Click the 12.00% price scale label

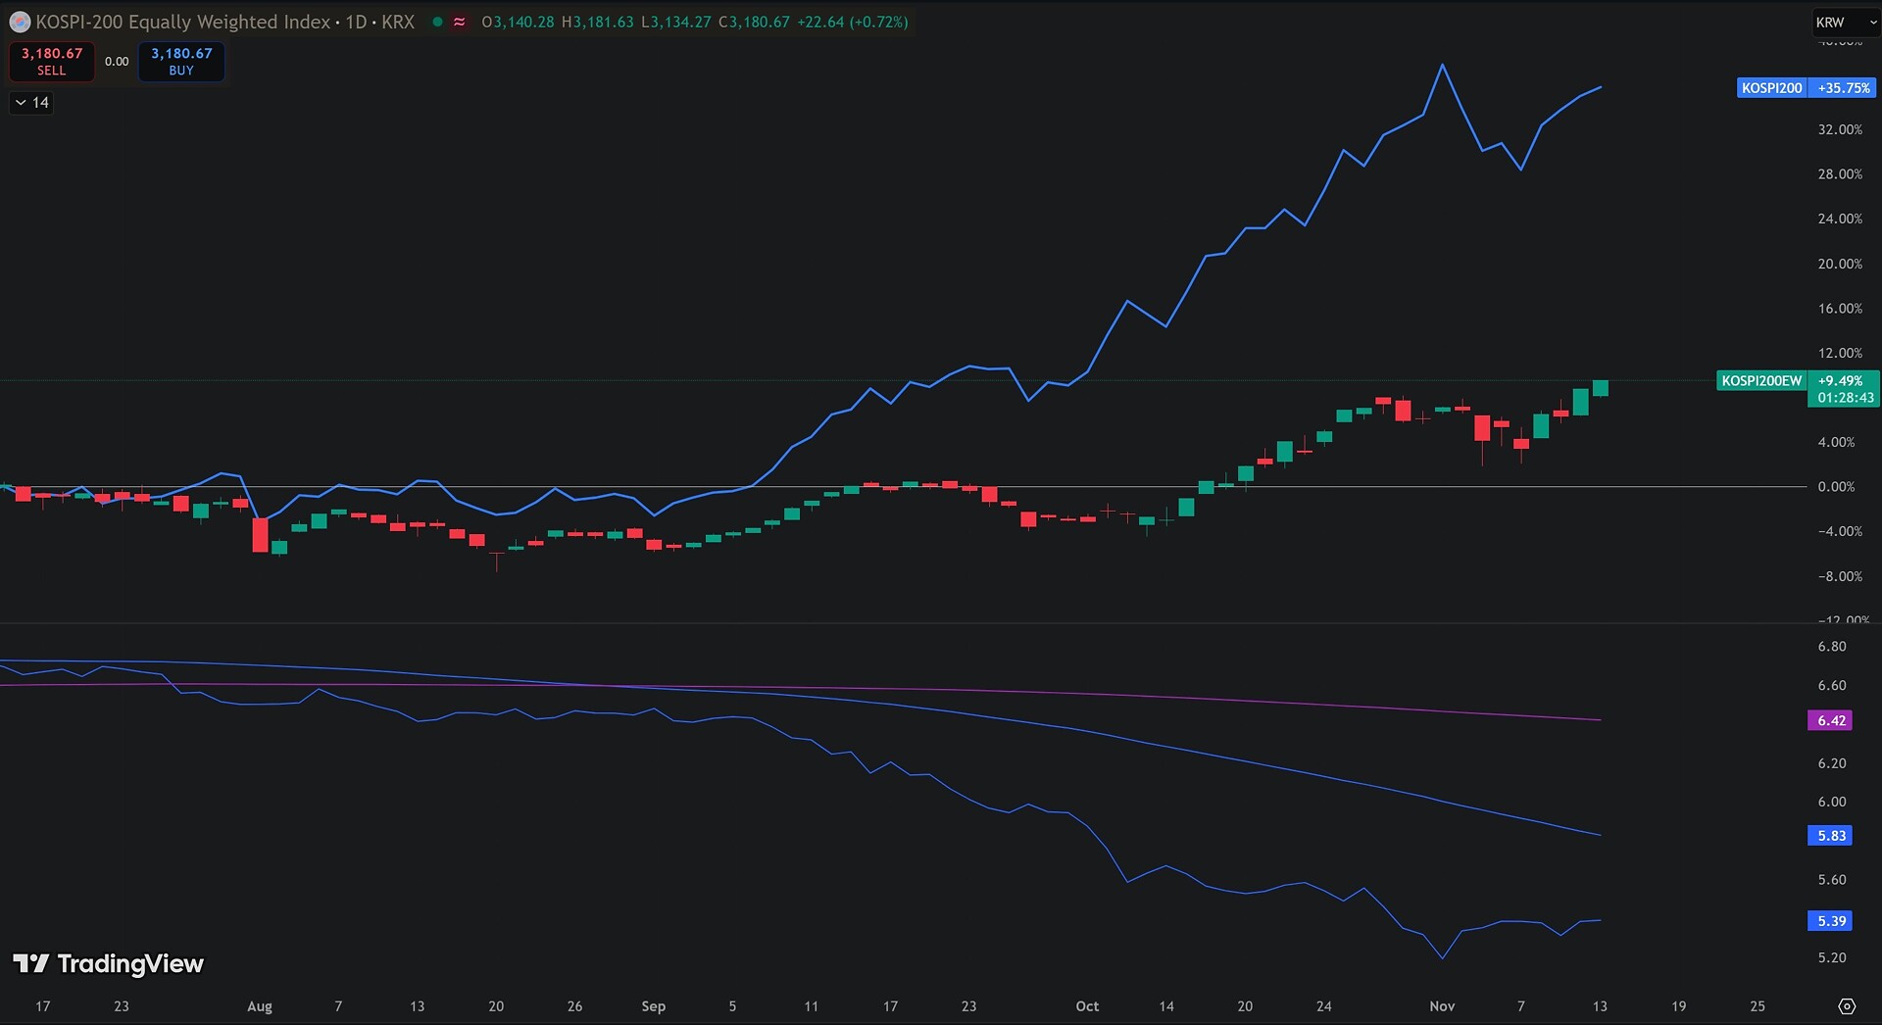1840,353
